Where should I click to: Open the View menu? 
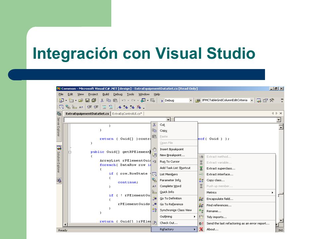pos(80,94)
